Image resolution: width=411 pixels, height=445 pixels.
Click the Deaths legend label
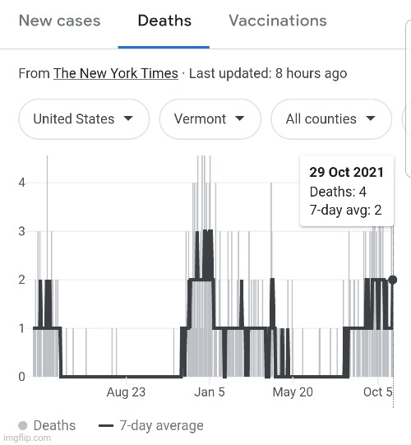(54, 425)
